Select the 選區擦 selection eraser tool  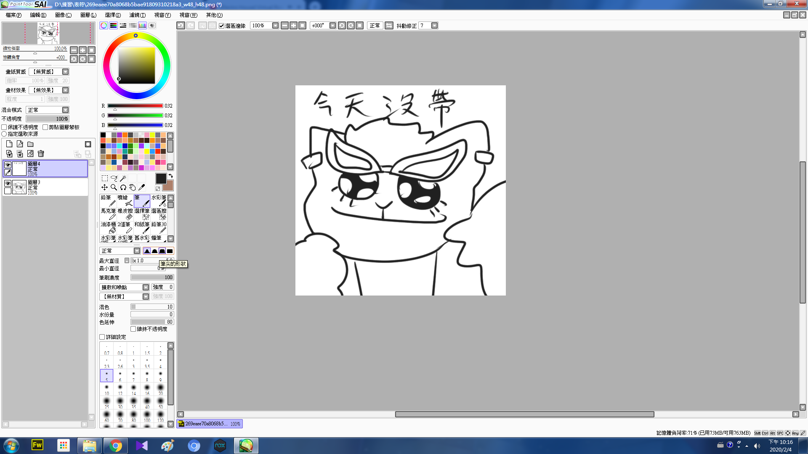point(159,214)
